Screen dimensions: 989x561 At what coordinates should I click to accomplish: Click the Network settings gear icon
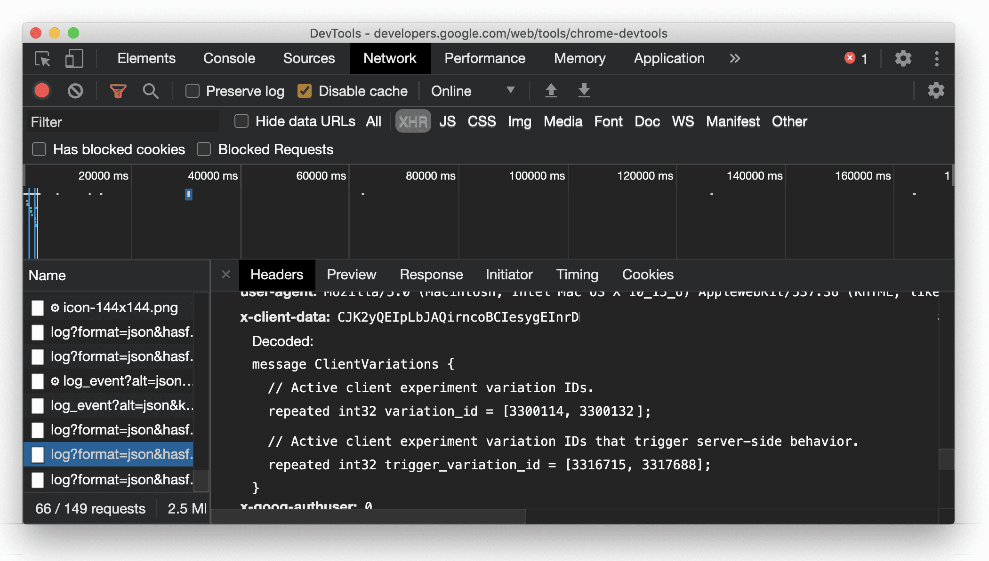[x=936, y=90]
